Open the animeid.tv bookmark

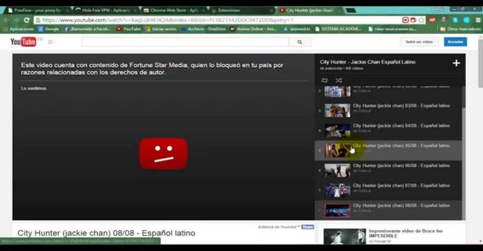pyautogui.click(x=297, y=29)
